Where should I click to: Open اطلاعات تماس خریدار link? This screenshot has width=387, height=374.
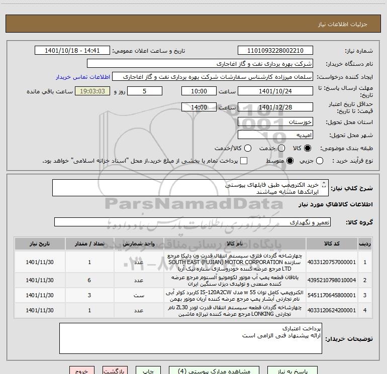point(83,77)
